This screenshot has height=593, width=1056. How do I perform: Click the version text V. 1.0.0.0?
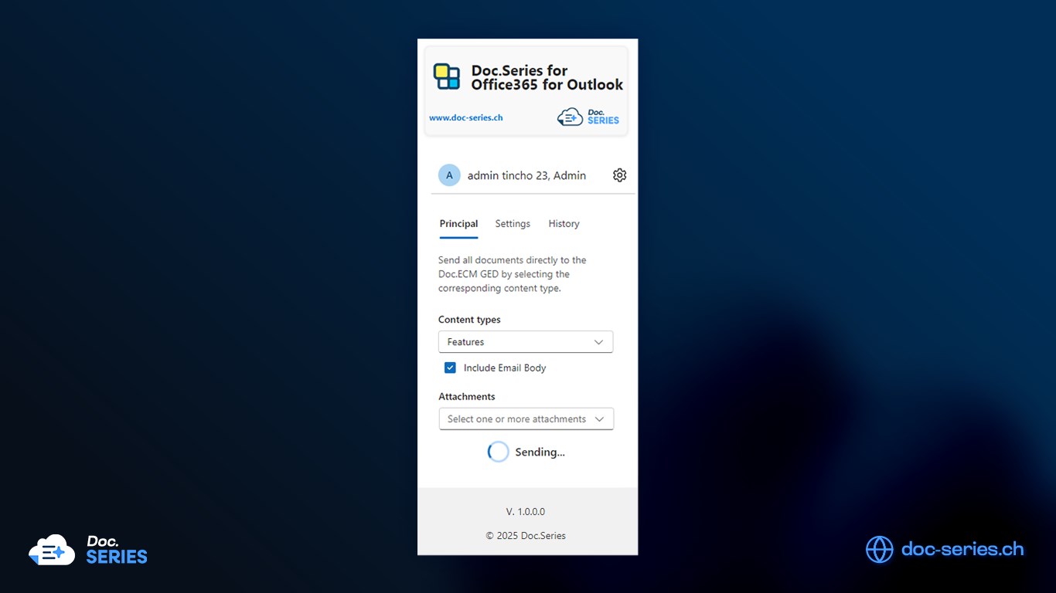pos(526,512)
